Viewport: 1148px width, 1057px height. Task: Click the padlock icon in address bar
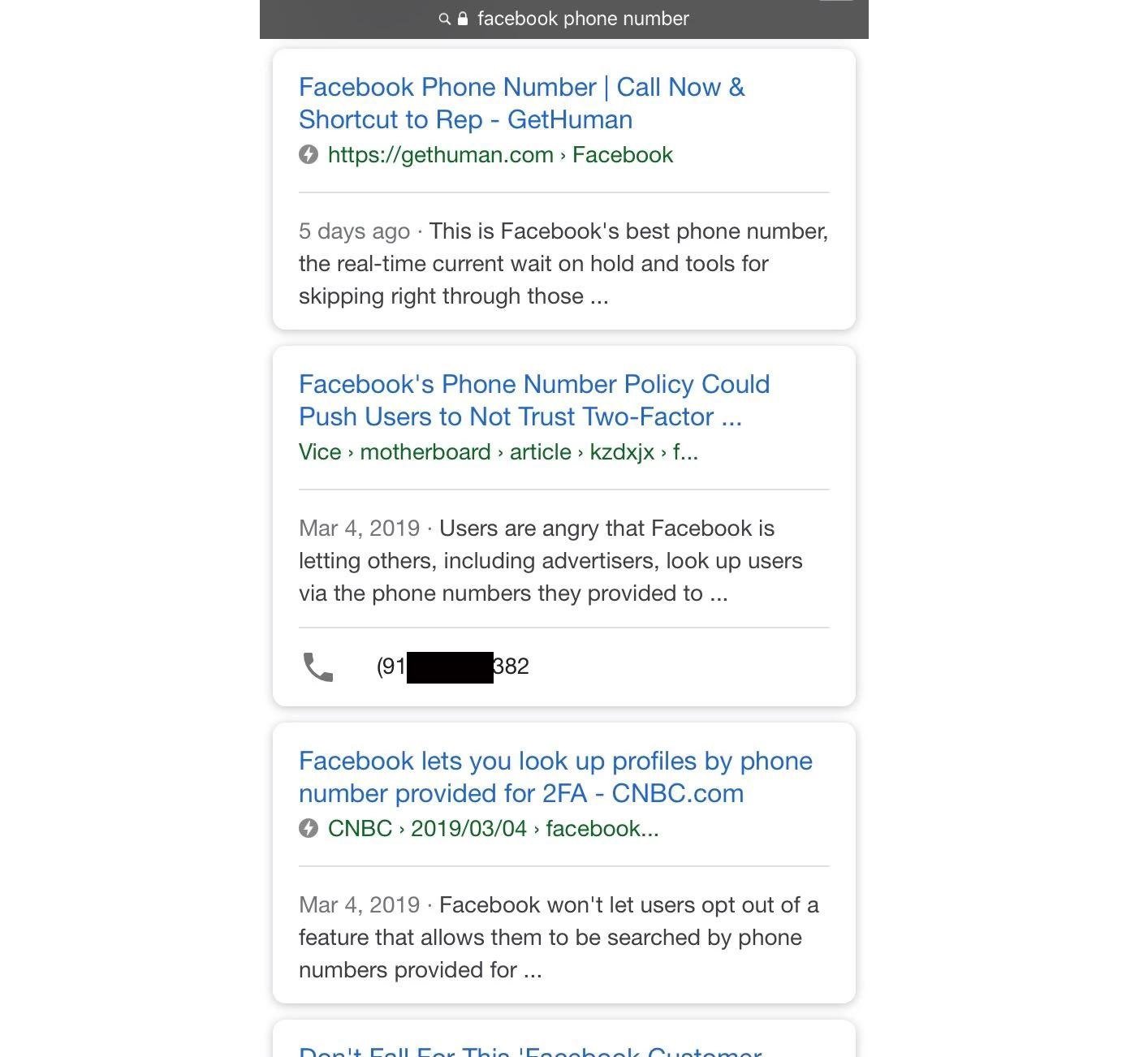point(463,19)
